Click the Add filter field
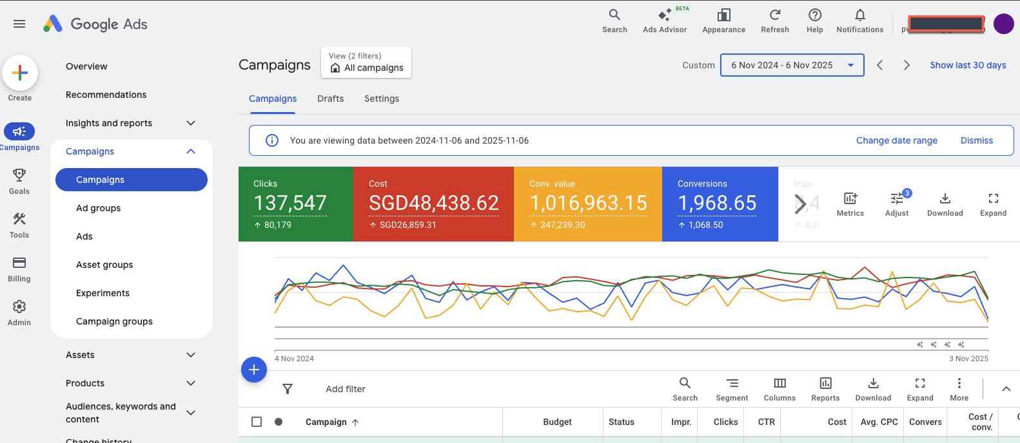Screen dimensions: 1020x443 point(346,389)
